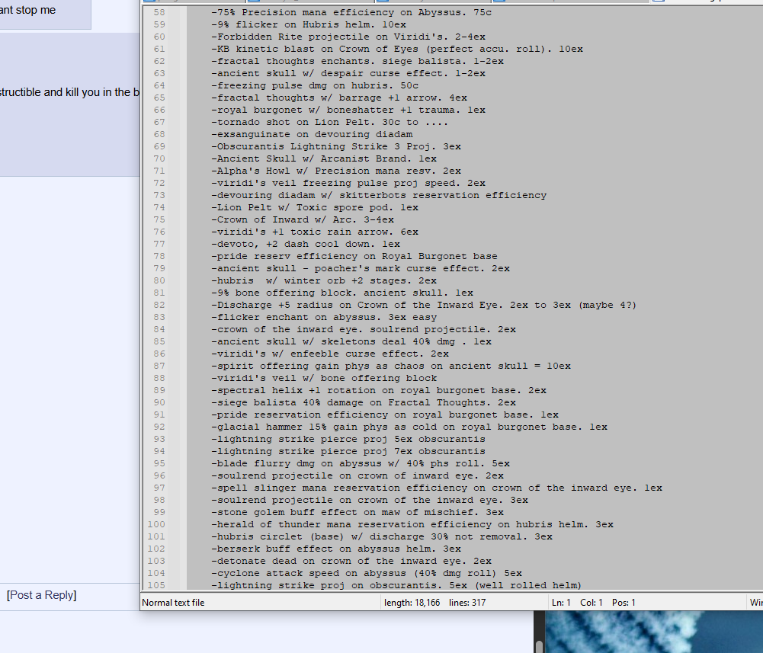The image size is (763, 653).
Task: Click the line '-fractal thoughts enchants. siege balista'
Action: click(x=357, y=61)
